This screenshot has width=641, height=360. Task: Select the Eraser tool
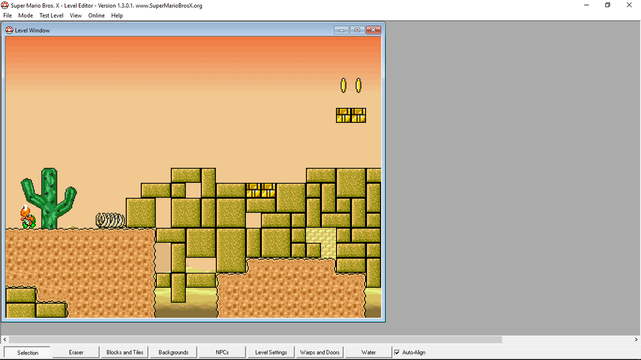tap(75, 352)
